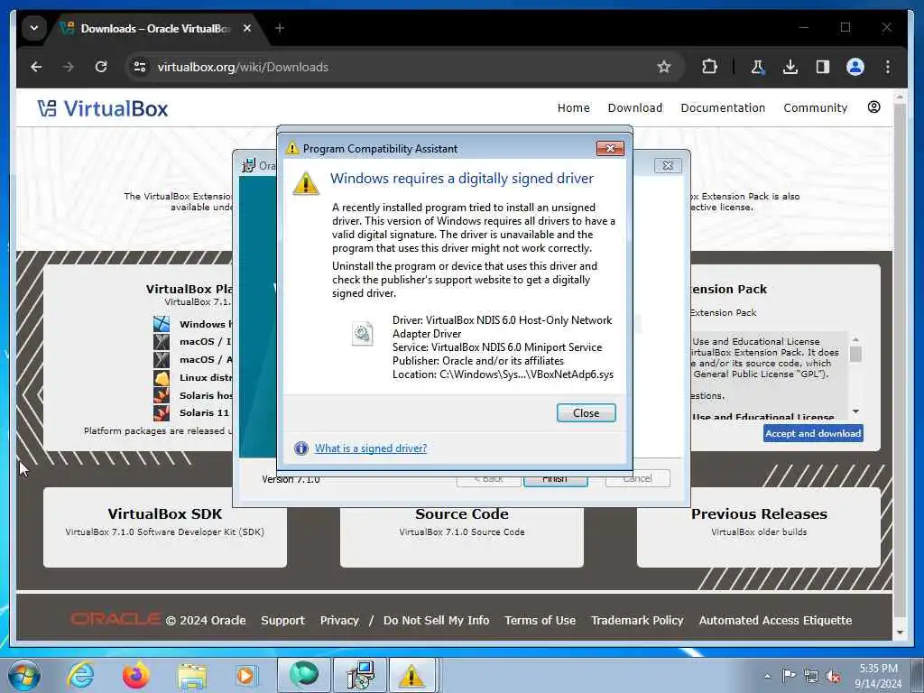Open the Trademark Policy footer link
This screenshot has width=924, height=693.
637,621
